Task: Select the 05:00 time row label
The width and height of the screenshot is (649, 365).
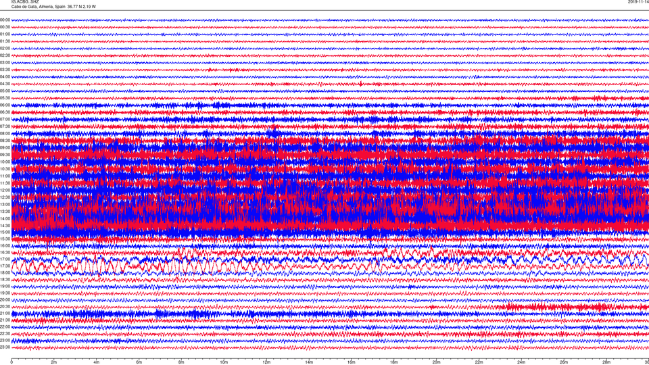Action: pyautogui.click(x=5, y=91)
